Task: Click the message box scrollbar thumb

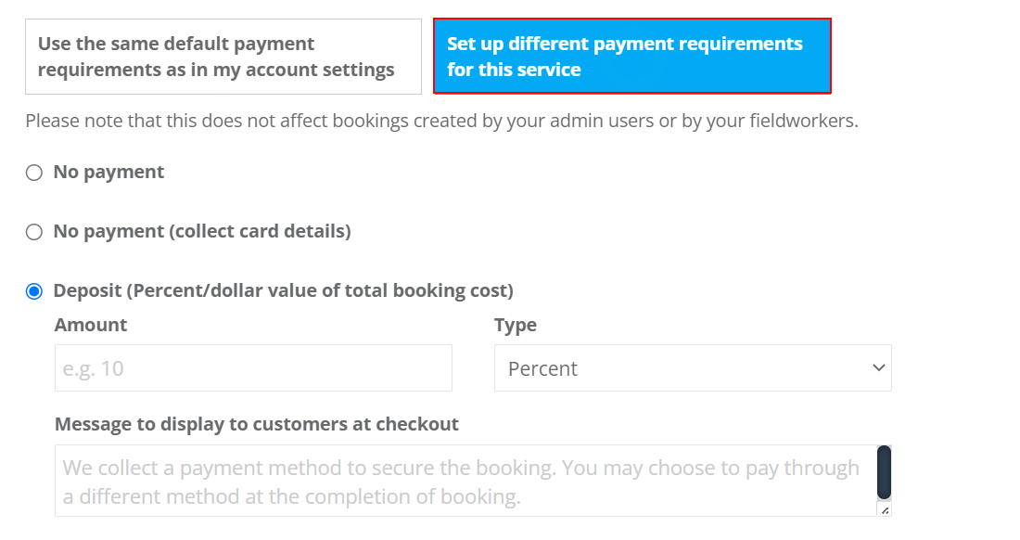Action: [884, 471]
